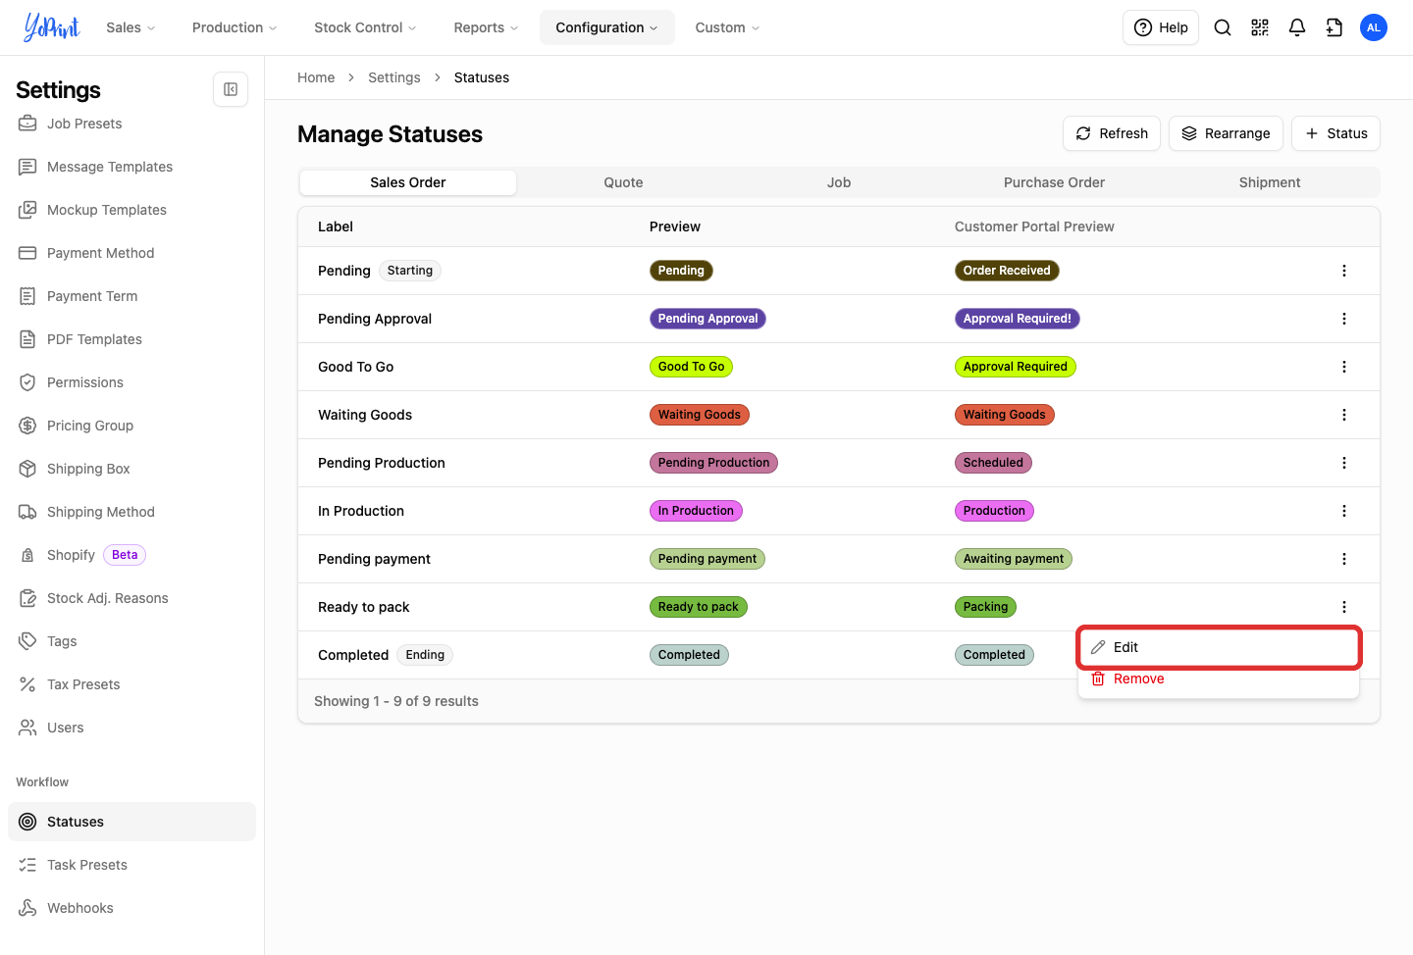Screen dimensions: 1413x955
Task: Go to YoPrint logo home
Action: pyautogui.click(x=52, y=27)
